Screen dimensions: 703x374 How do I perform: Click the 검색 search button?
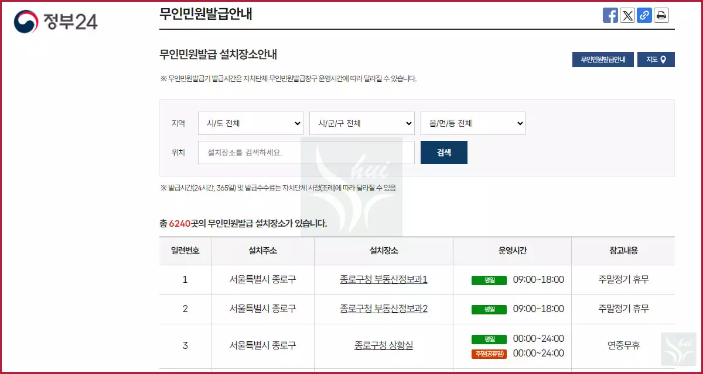[443, 152]
